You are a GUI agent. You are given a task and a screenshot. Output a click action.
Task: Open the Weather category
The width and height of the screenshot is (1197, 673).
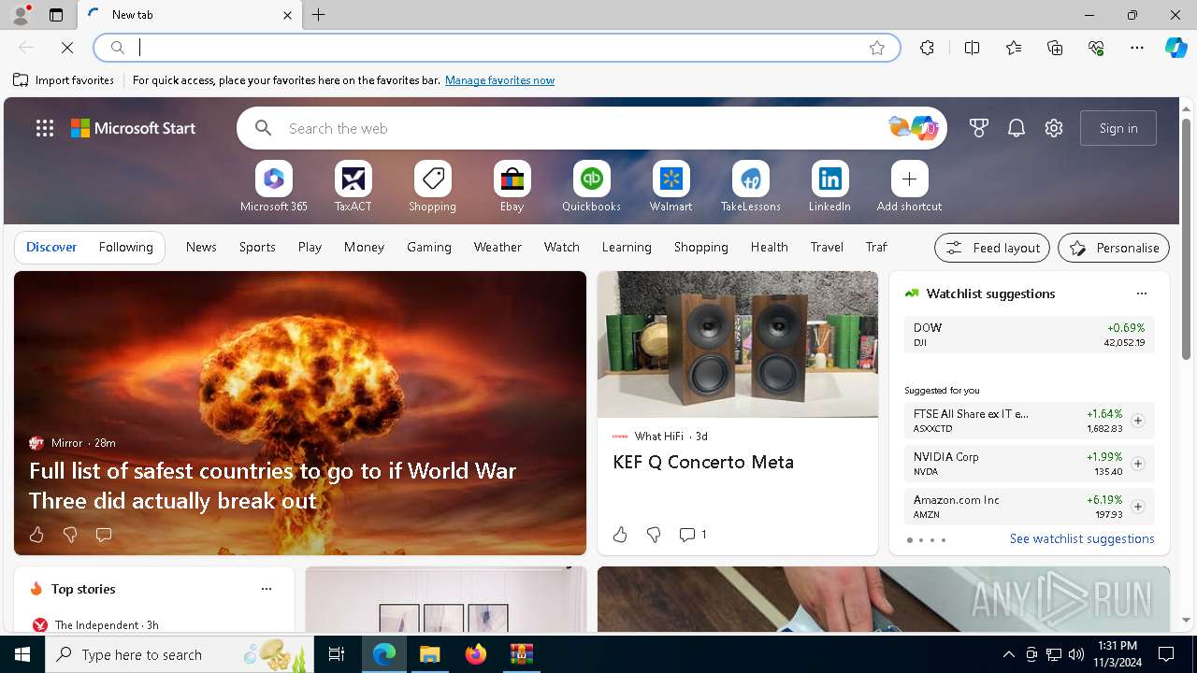point(498,247)
